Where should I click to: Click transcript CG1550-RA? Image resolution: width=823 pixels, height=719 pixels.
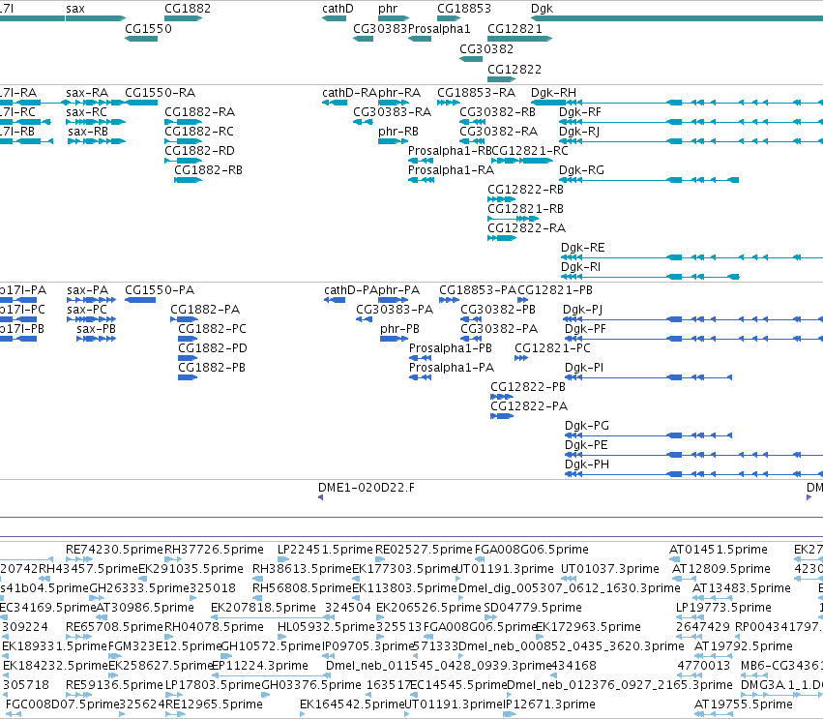coord(161,93)
